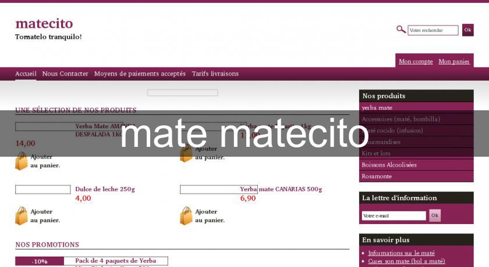
Task: Open the Nous Contacter menu item
Action: [x=65, y=74]
